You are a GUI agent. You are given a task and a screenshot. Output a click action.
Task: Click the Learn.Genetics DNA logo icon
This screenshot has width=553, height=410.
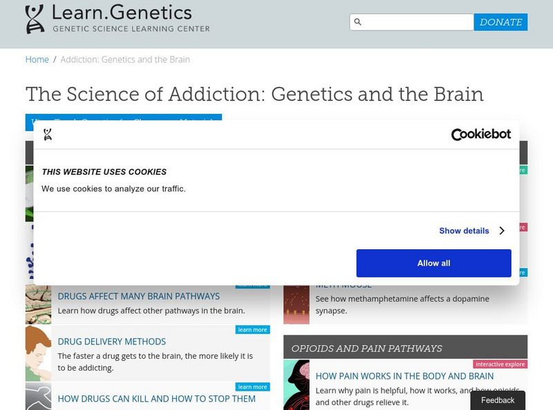[x=35, y=19]
